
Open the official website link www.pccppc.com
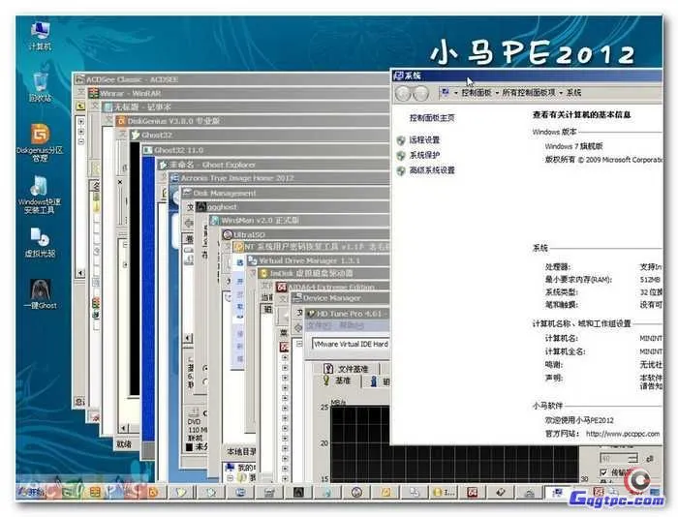click(623, 434)
